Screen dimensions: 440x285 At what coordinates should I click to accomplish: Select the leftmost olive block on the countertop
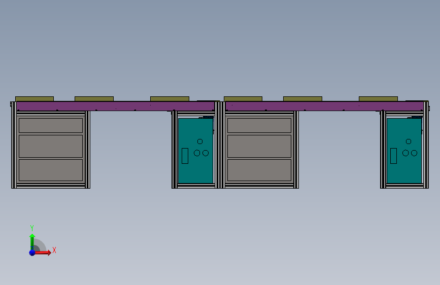point(35,99)
